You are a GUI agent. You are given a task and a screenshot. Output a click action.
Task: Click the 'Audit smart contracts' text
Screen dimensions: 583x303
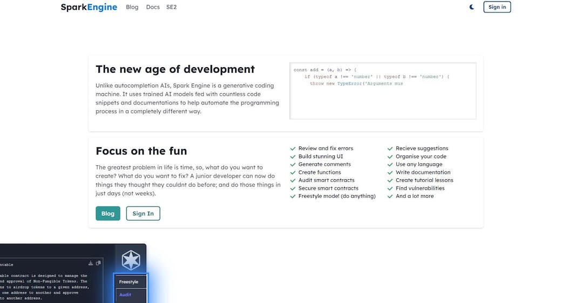tap(327, 180)
